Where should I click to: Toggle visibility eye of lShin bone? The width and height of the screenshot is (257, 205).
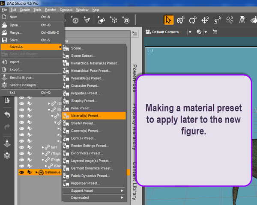pyautogui.click(x=22, y=166)
